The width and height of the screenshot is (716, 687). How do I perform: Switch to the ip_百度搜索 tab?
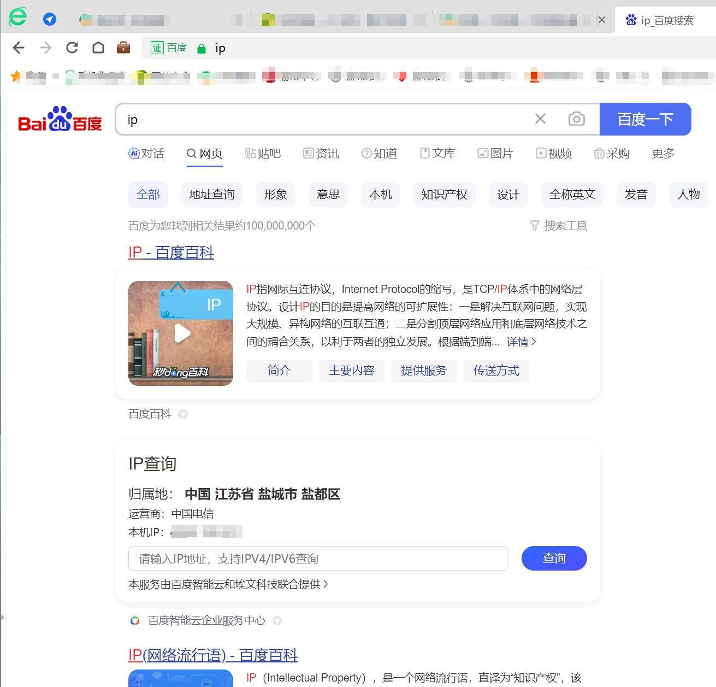(665, 20)
